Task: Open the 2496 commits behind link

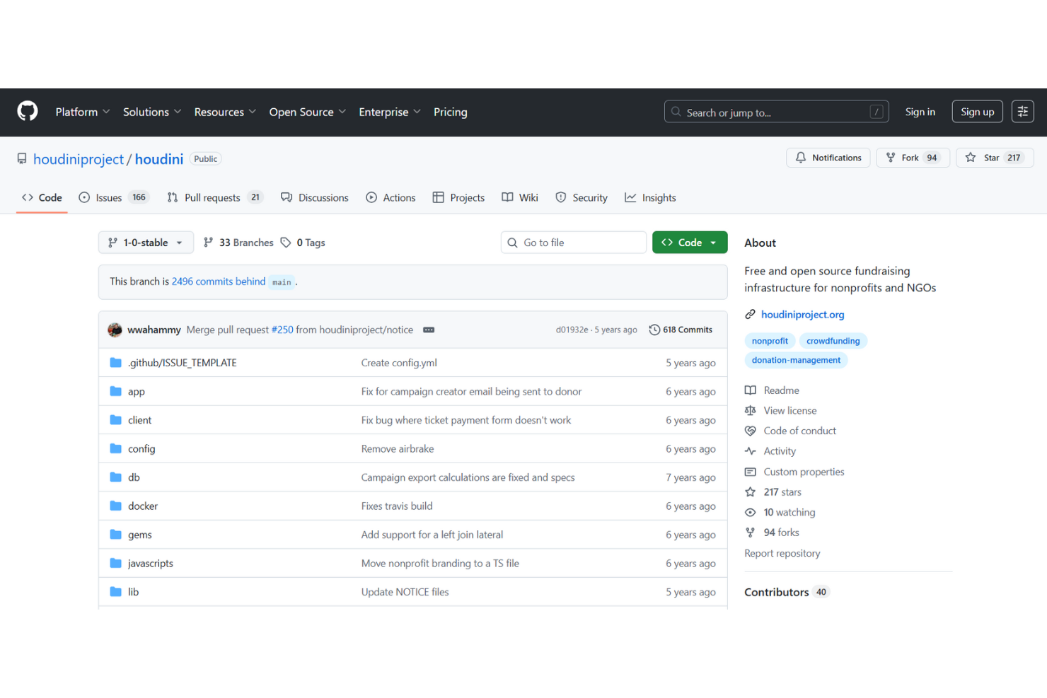Action: pyautogui.click(x=219, y=281)
